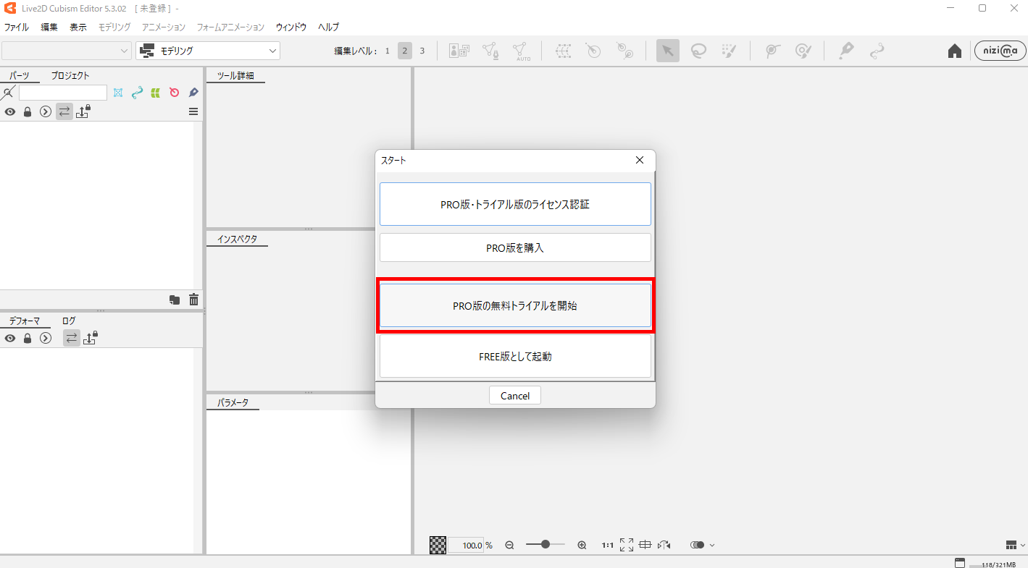The image size is (1028, 568).
Task: Click the circled arrow in Parts panel
Action: point(46,112)
